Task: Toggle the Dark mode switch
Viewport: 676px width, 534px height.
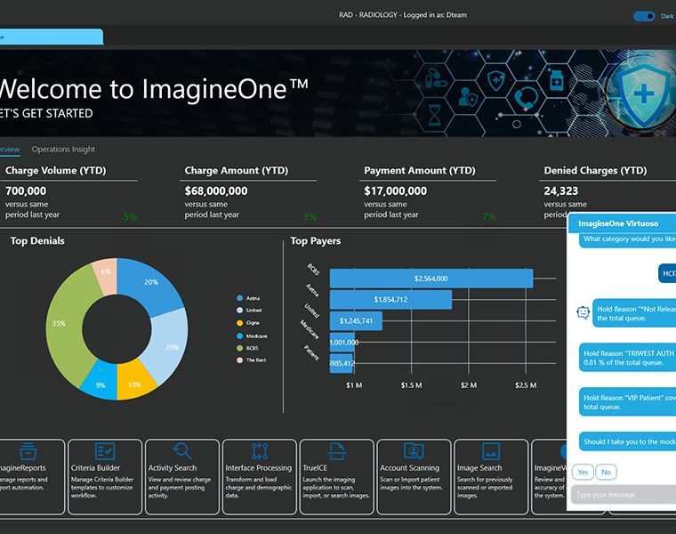Action: point(644,16)
